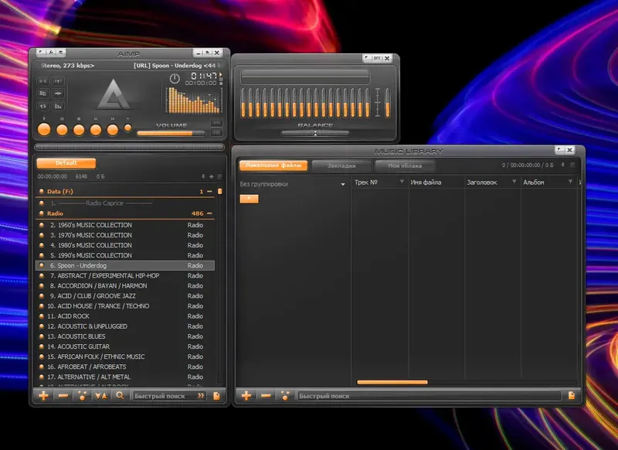The height and width of the screenshot is (450, 618).
Task: Select 1960's MUSIC COLLECTION radio entry
Action: (x=125, y=225)
